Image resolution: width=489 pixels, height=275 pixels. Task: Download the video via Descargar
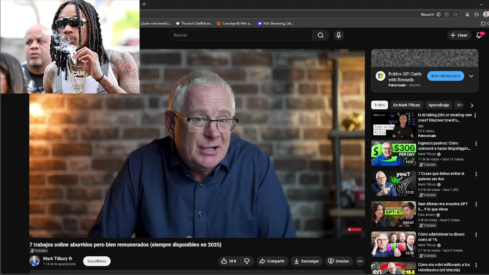[306, 261]
